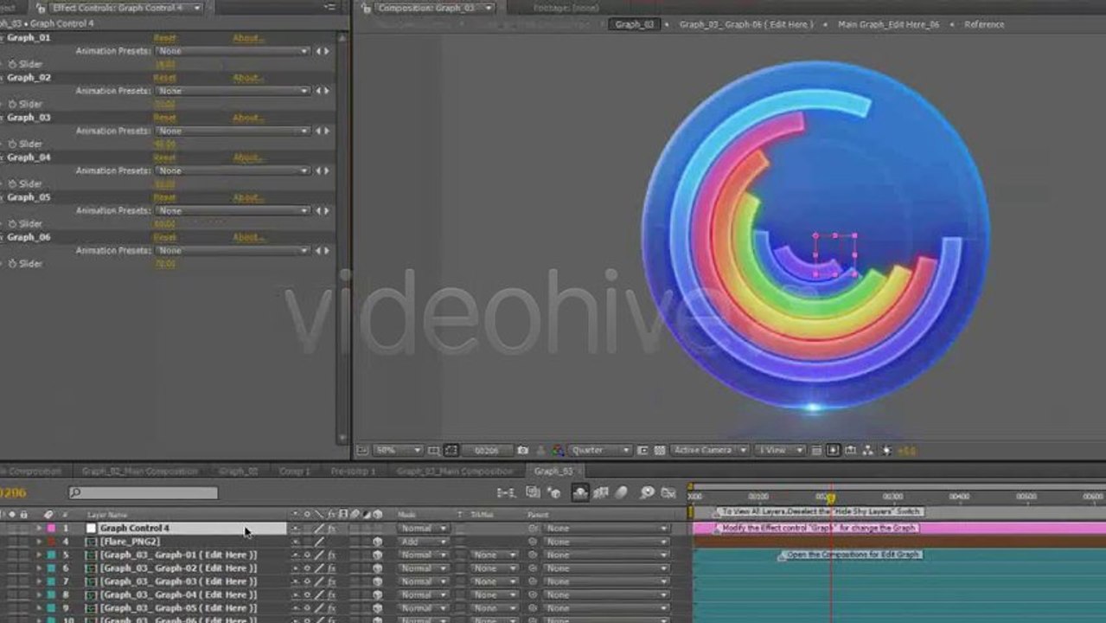The width and height of the screenshot is (1106, 623).
Task: Click the composition flowchart icon in viewer
Action: click(867, 450)
